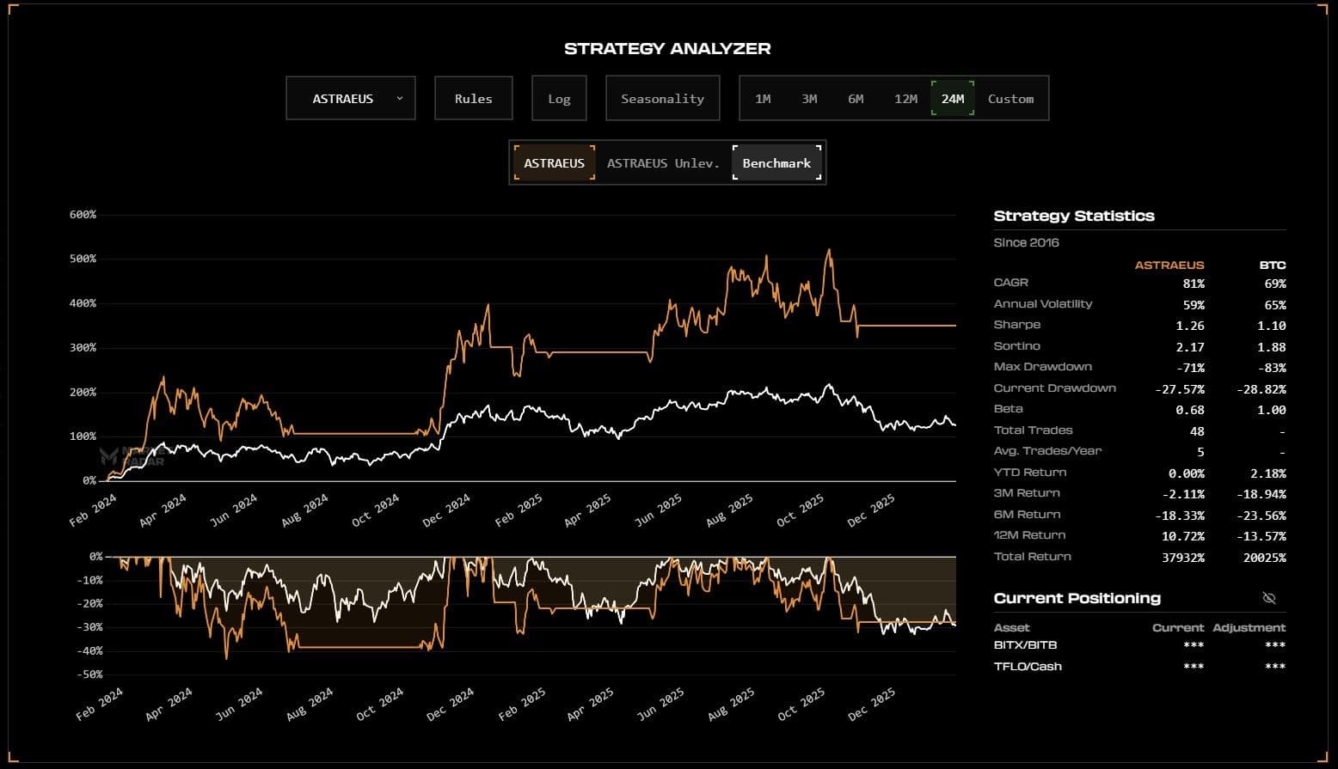Open the strategy Log
1338x769 pixels.
point(559,99)
